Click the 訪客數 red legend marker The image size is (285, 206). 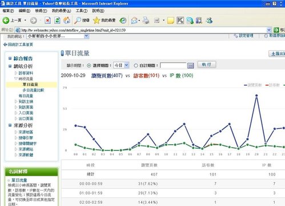267,85
